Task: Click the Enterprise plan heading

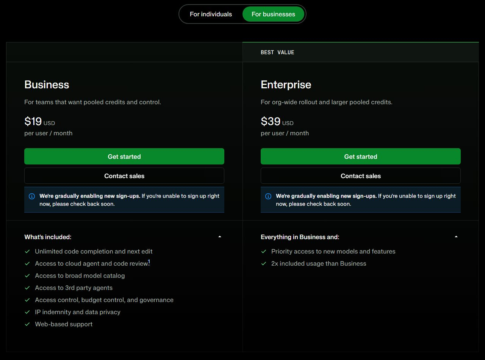Action: click(286, 85)
